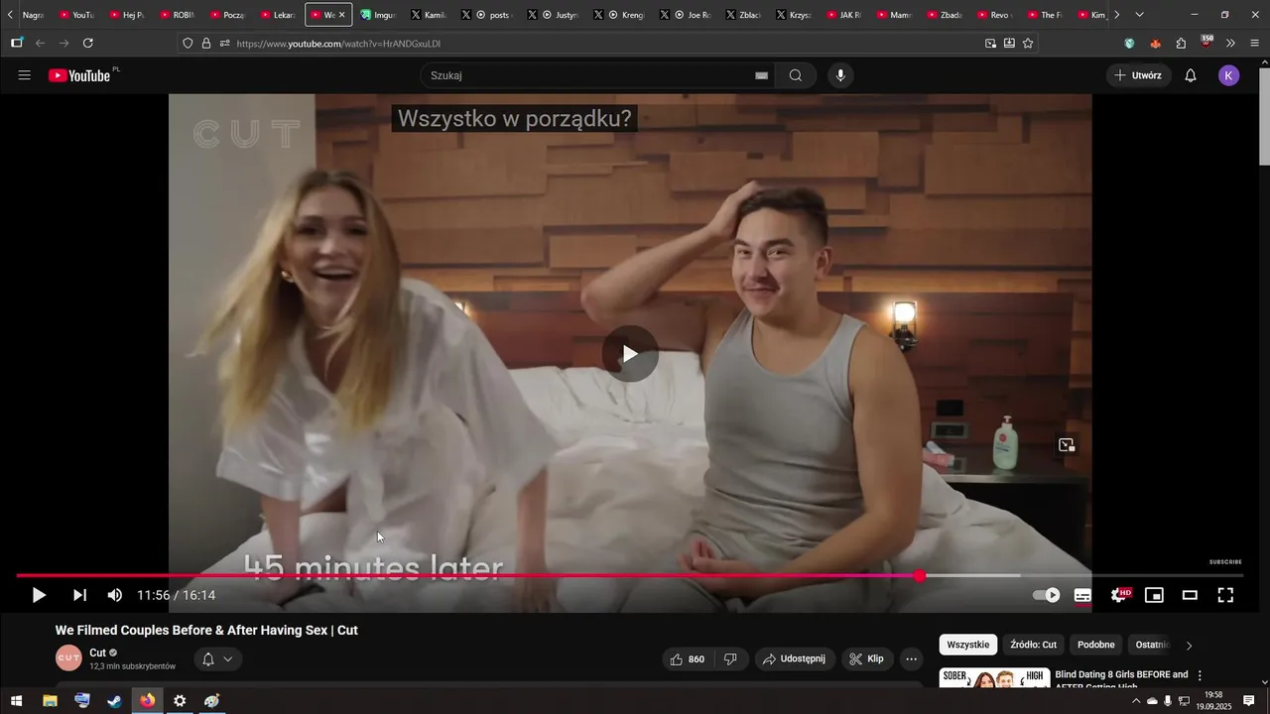Toggle theater mode
The height and width of the screenshot is (714, 1270).
click(1190, 595)
